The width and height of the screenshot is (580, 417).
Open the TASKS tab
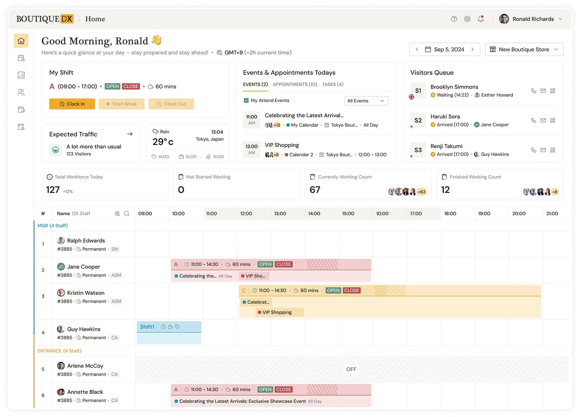tap(333, 84)
